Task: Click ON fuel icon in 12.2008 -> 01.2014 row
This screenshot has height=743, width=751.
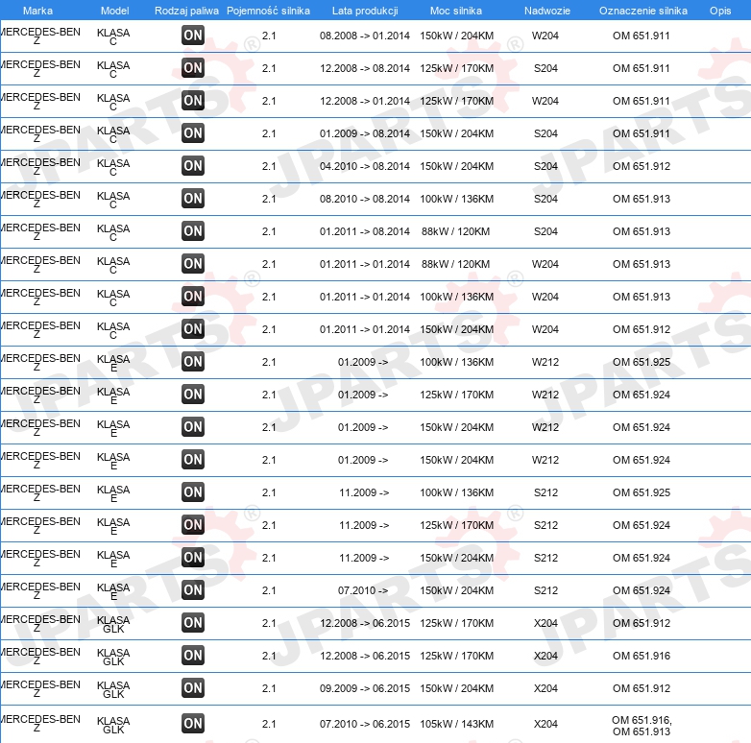Action: pos(193,101)
